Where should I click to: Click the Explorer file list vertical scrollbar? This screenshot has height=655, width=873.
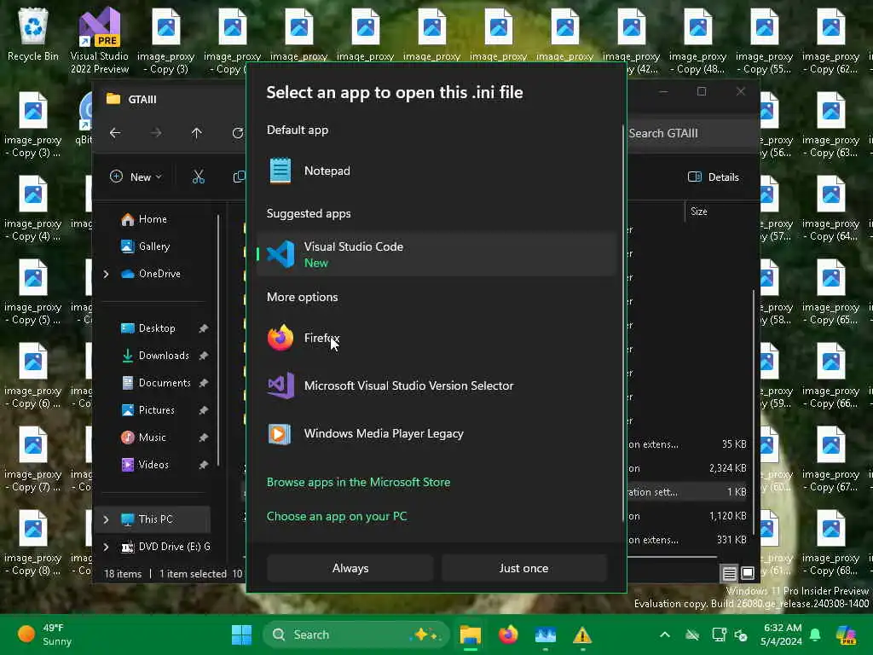click(x=754, y=412)
